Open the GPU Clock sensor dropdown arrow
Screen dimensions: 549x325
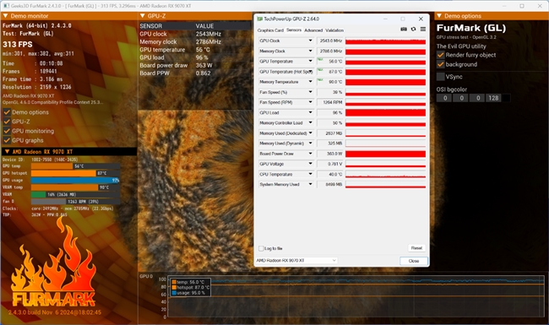tap(310, 41)
